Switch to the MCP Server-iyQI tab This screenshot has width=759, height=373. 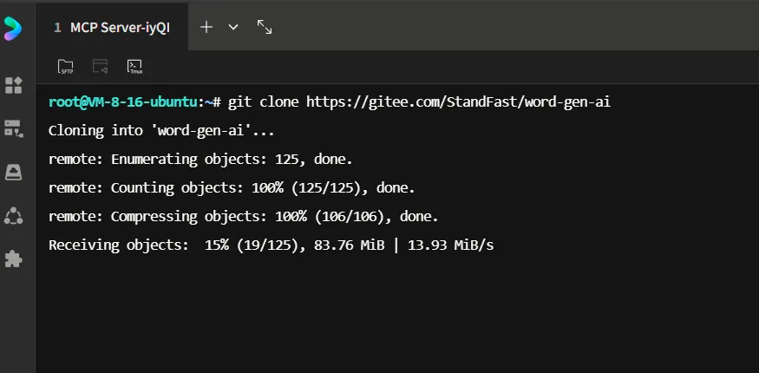coord(112,28)
